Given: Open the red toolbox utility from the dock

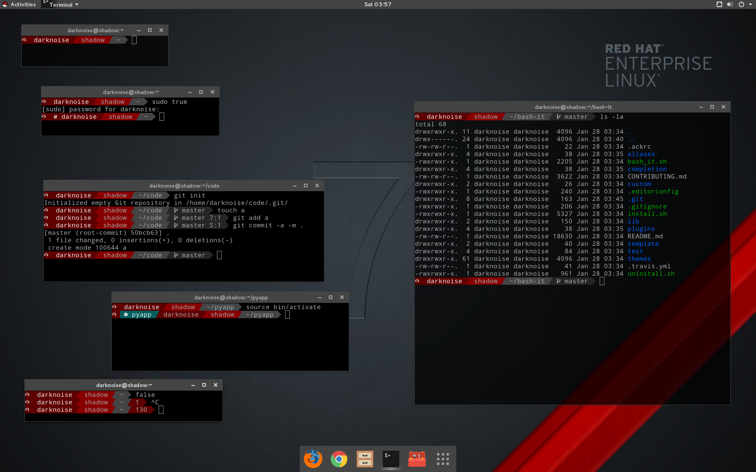Looking at the screenshot, I should 417,459.
